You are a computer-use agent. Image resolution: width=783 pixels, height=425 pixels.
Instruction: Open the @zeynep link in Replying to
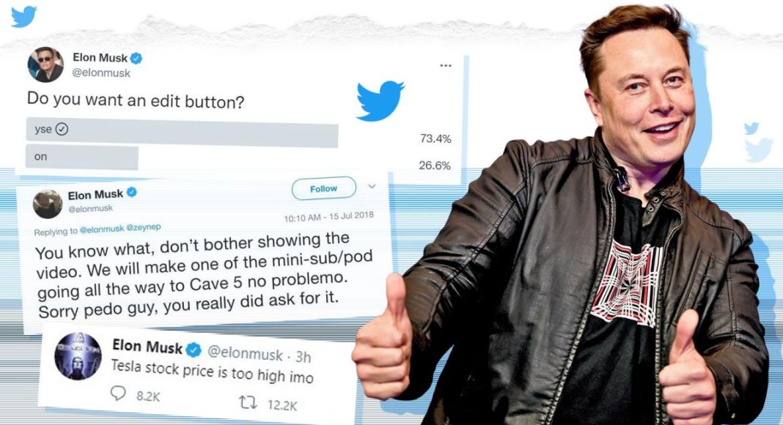pos(144,227)
